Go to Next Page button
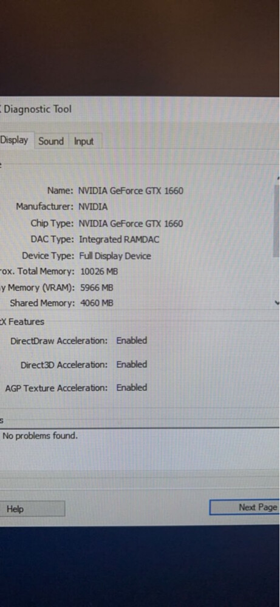 point(245,507)
